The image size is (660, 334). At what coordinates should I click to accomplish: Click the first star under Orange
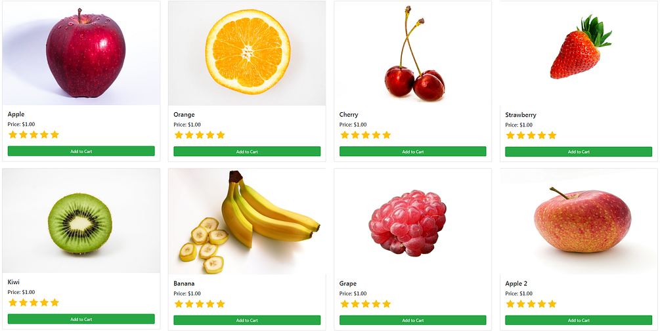click(179, 135)
